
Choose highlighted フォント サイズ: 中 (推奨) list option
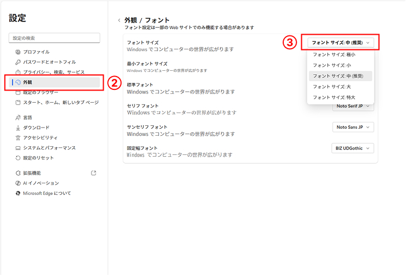[341, 76]
